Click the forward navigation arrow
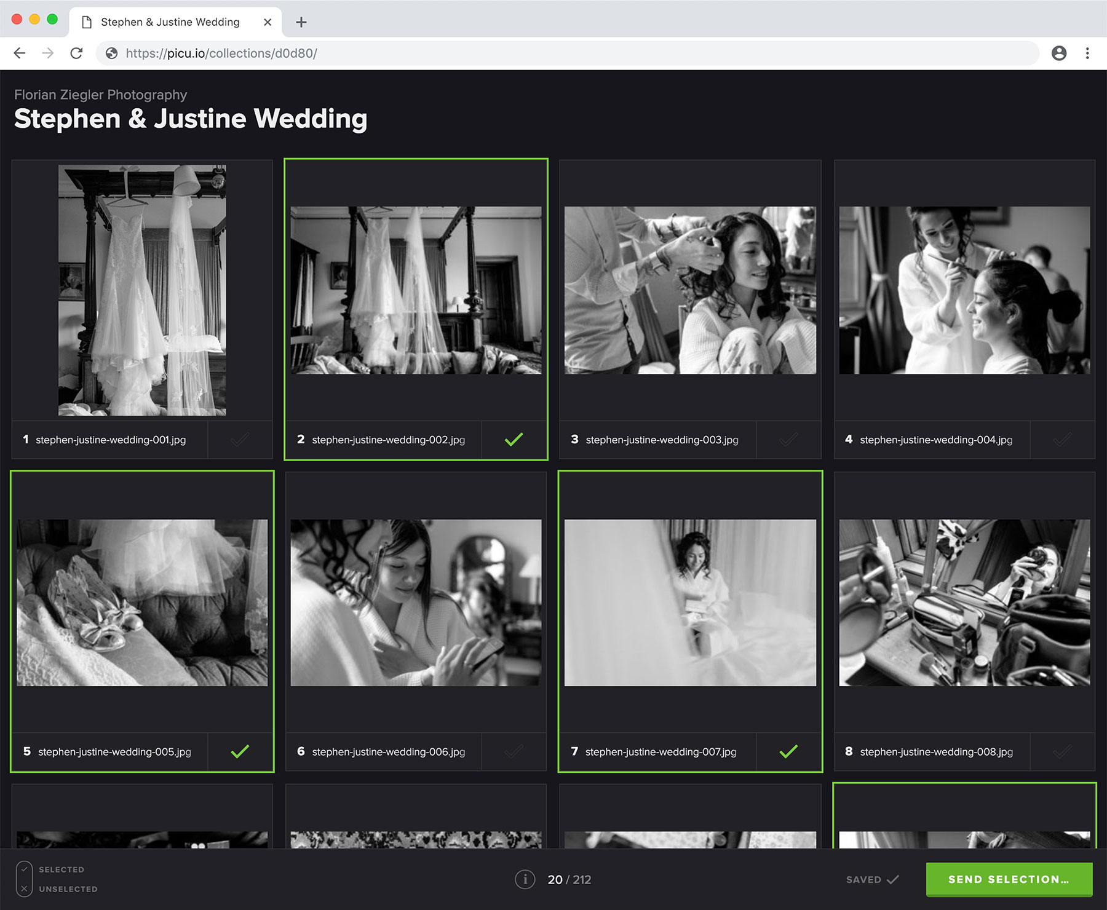1107x910 pixels. coord(48,53)
